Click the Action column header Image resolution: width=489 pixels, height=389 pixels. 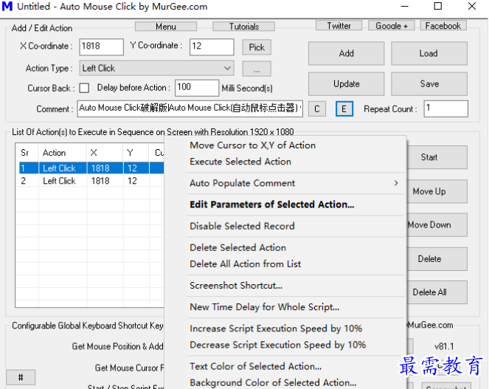coord(63,153)
